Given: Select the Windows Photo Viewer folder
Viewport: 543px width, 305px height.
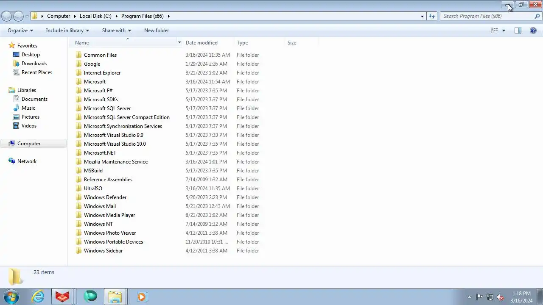Looking at the screenshot, I should 110,233.
